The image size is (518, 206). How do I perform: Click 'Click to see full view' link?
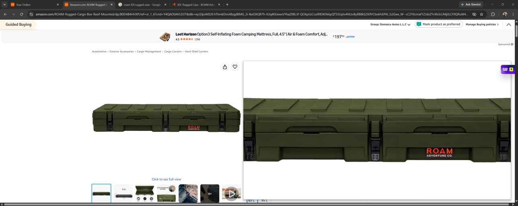[166, 179]
